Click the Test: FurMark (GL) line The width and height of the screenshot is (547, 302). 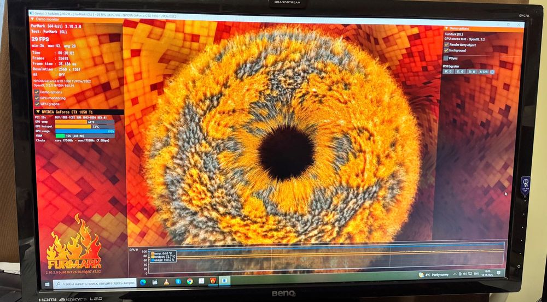[x=49, y=32]
